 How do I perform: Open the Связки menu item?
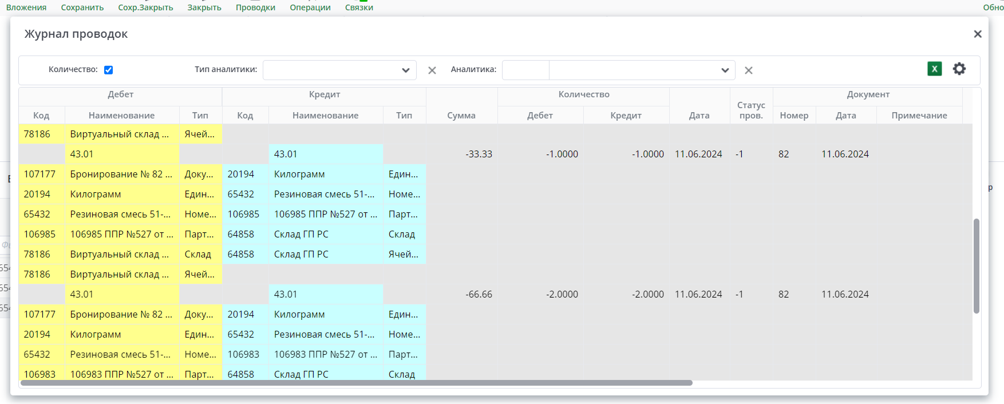pyautogui.click(x=359, y=7)
